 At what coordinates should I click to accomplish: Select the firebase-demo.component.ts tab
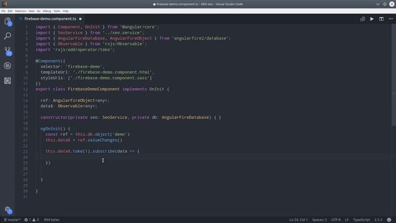(x=50, y=19)
